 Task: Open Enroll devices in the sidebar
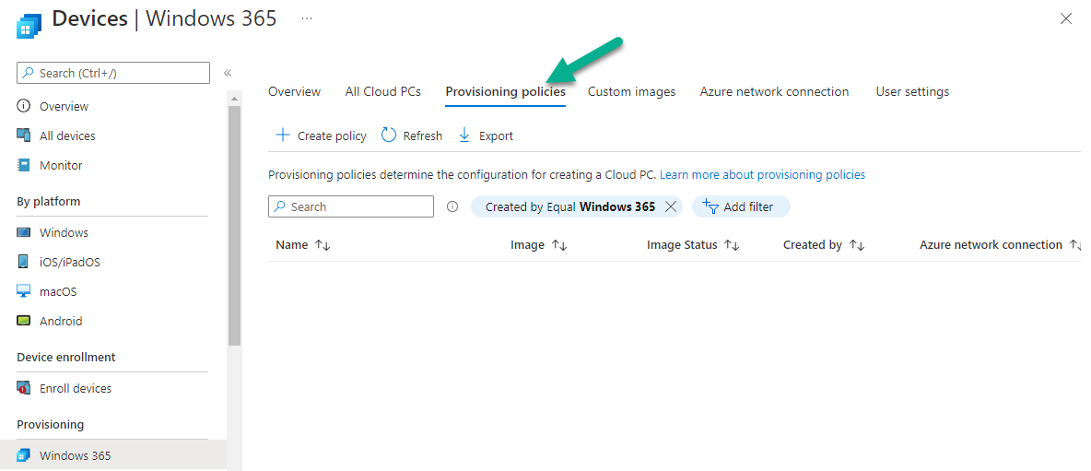76,388
